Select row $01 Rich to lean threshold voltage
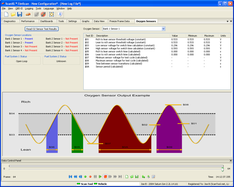This screenshot has width=234, height=187. pos(157,39)
